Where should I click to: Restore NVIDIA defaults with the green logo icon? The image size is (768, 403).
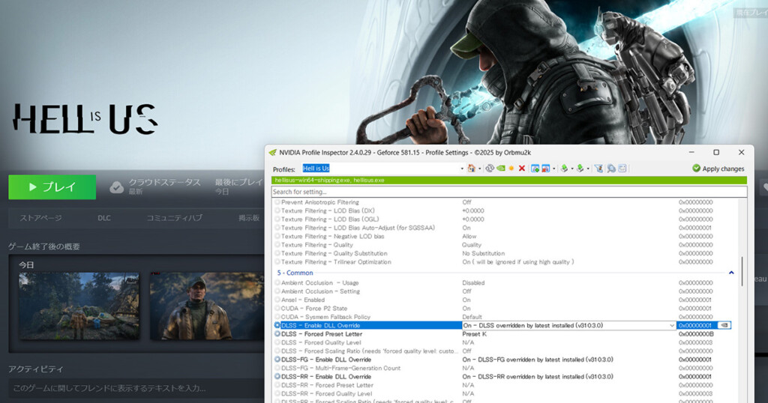coord(500,169)
